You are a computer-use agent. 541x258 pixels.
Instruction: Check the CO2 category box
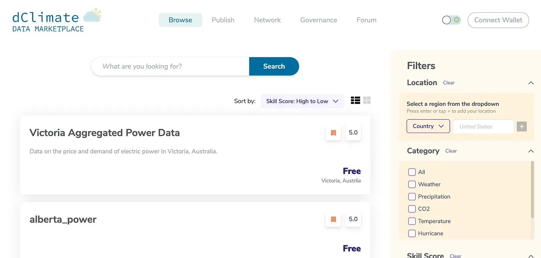412,209
